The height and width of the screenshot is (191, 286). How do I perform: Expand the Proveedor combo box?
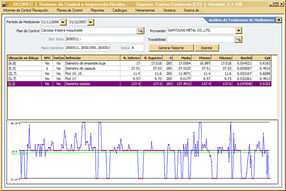point(238,30)
